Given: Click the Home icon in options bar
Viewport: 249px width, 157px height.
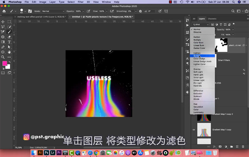Looking at the screenshot, I should (4, 11).
